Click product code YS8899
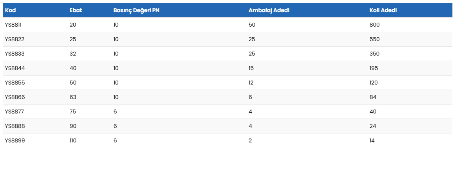 pos(14,140)
